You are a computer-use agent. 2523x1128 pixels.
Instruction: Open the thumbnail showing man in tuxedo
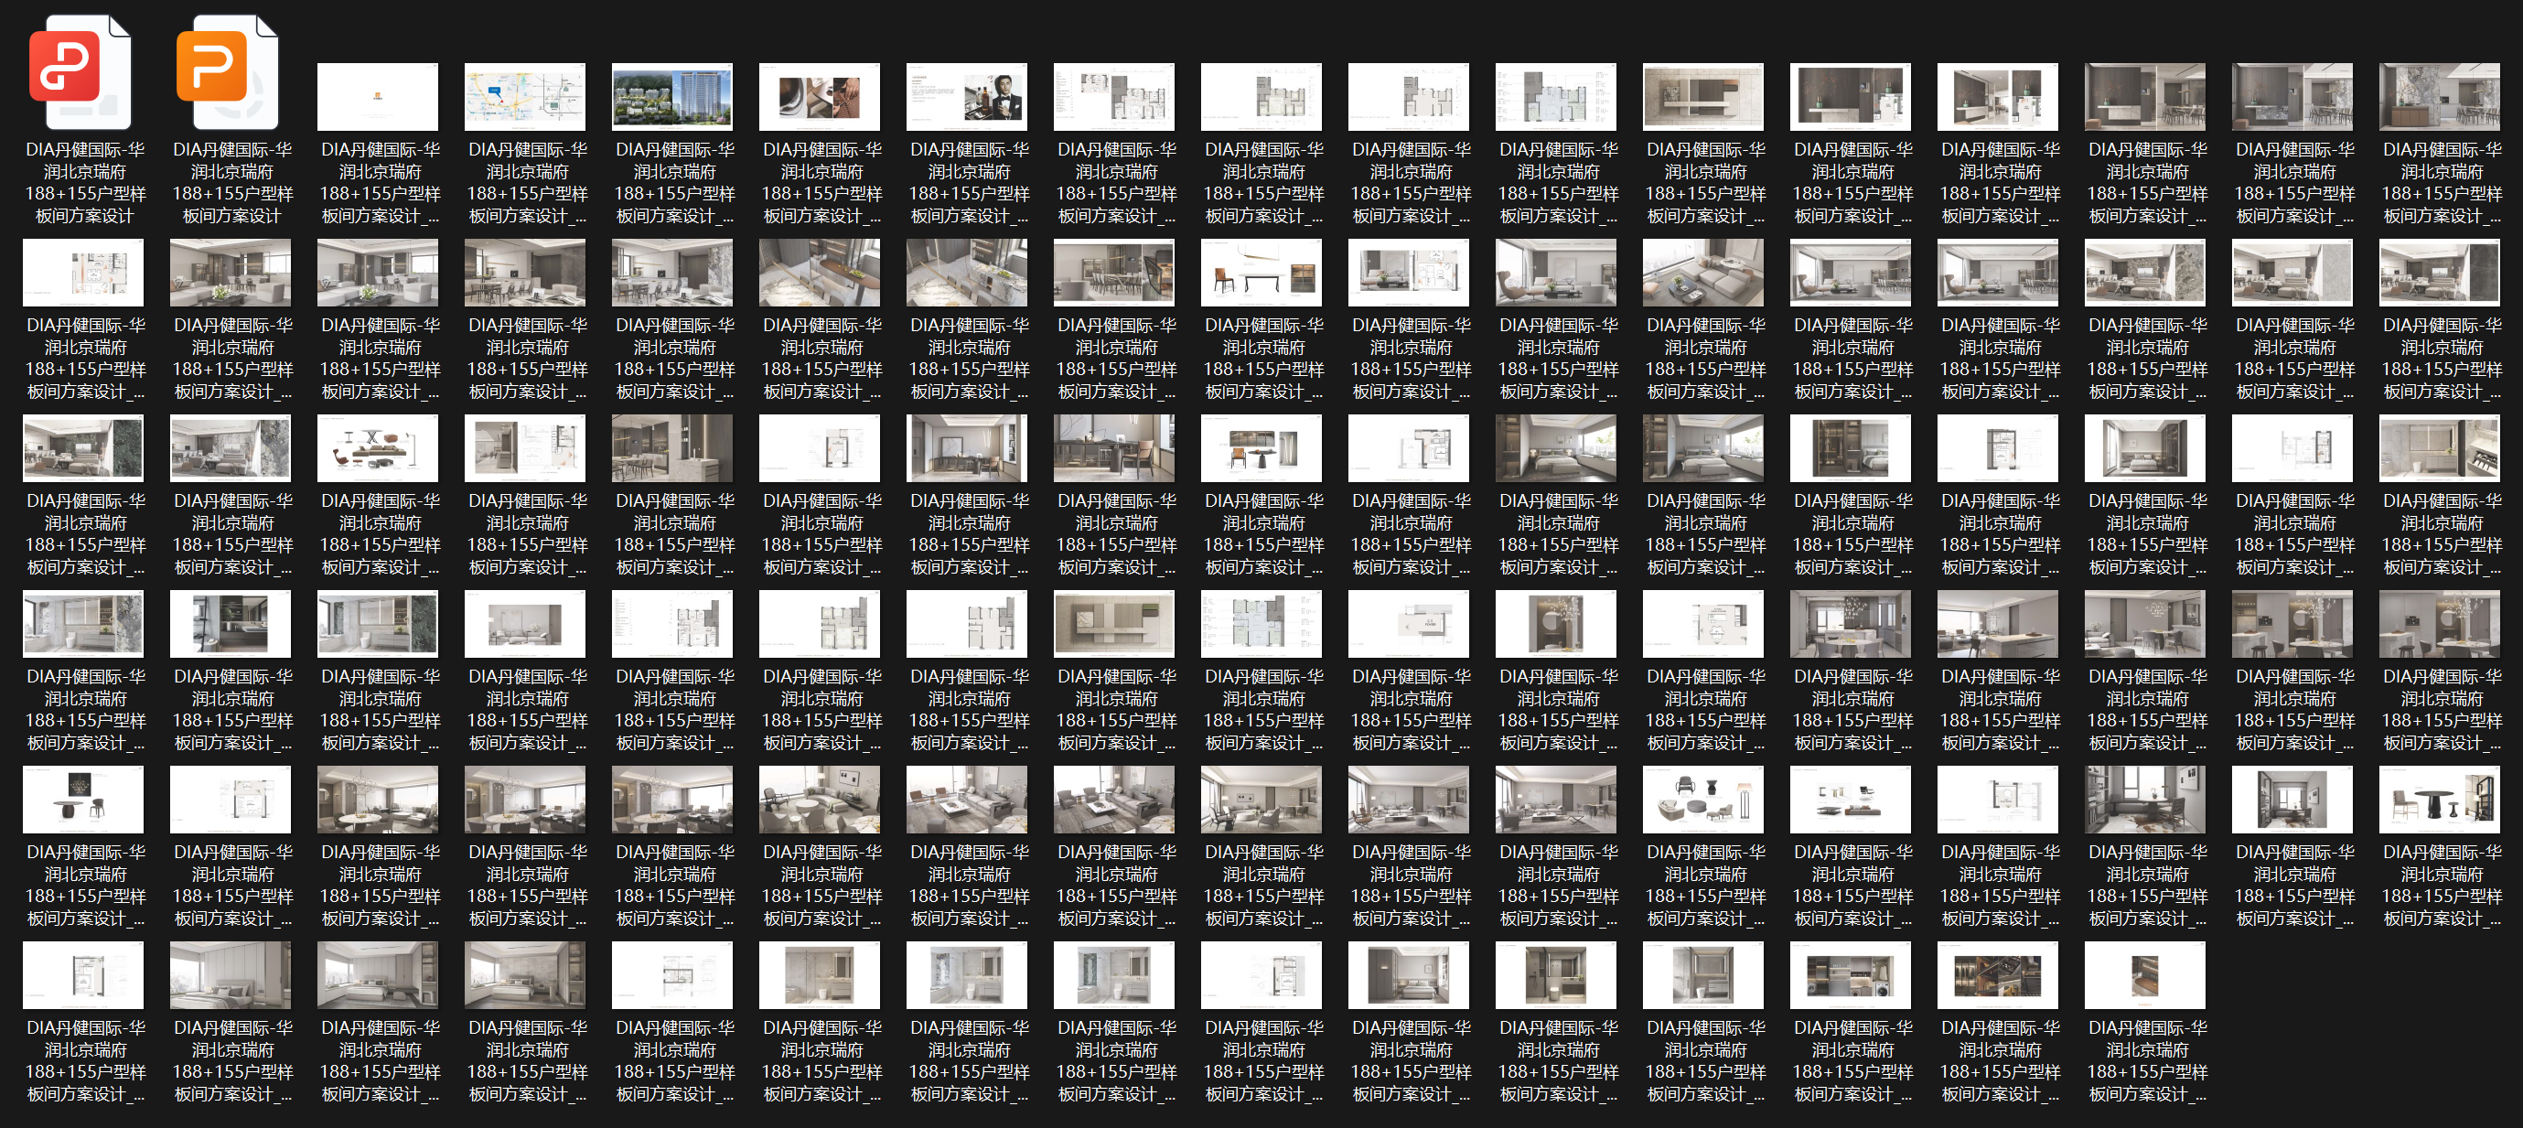click(x=967, y=97)
